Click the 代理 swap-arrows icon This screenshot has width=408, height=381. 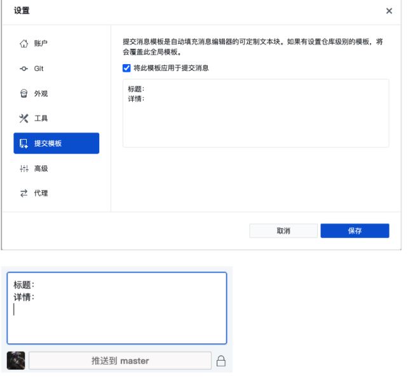pos(24,193)
